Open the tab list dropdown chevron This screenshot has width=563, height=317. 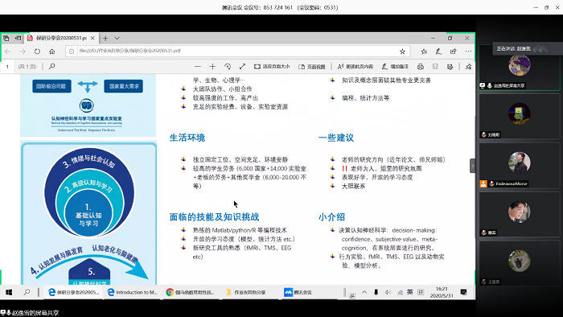(117, 38)
